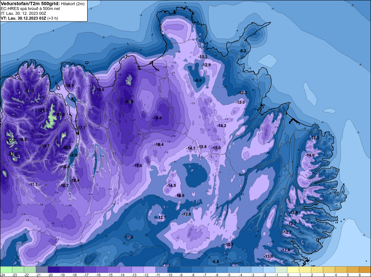This screenshot has height=277, width=371.
Task: Click the -22 legend color swatch
Action: 30,270
